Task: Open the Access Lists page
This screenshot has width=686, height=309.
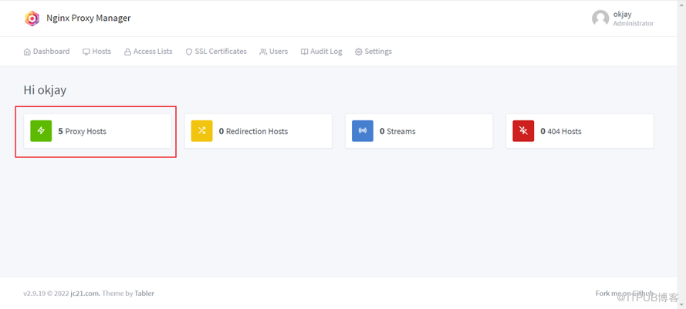Action: click(x=148, y=52)
